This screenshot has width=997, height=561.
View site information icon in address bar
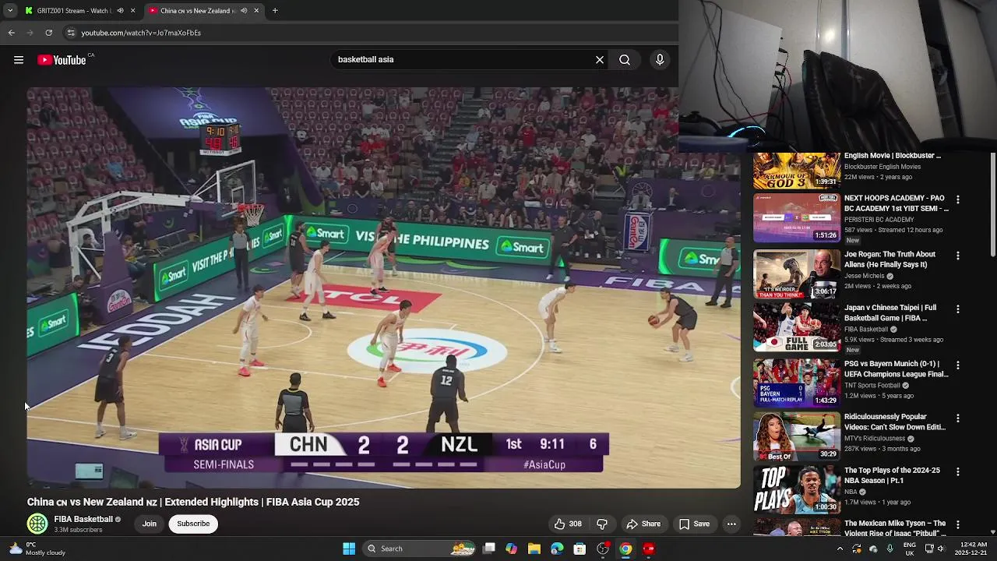click(71, 33)
